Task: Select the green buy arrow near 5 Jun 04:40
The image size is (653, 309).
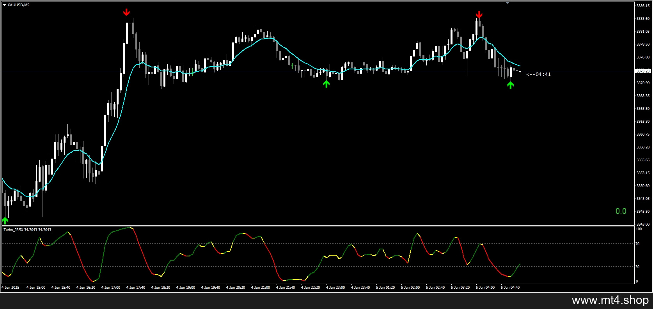Action: pyautogui.click(x=511, y=85)
